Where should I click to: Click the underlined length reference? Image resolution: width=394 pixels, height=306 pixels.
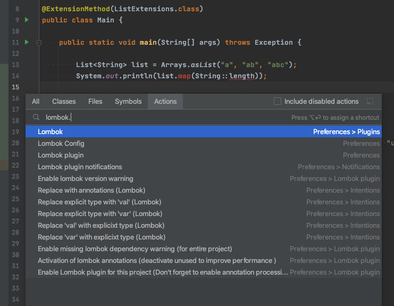tap(242, 76)
